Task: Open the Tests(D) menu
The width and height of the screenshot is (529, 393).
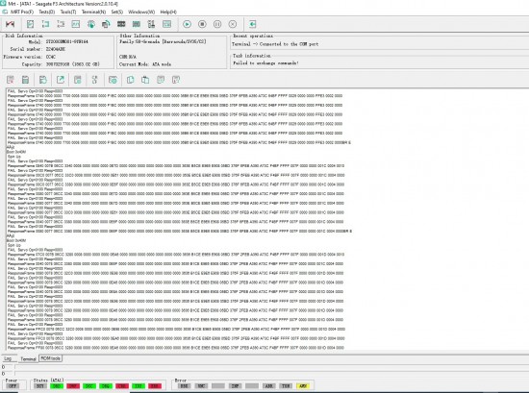Action: [x=46, y=12]
